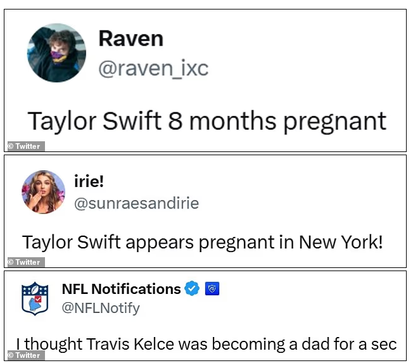Screen dimensions: 413x363
Task: Open the Raven display name
Action: point(131,39)
